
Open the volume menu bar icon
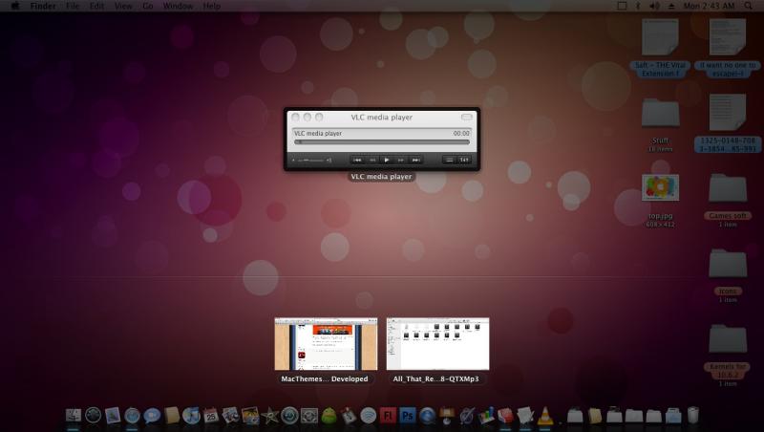(x=654, y=6)
